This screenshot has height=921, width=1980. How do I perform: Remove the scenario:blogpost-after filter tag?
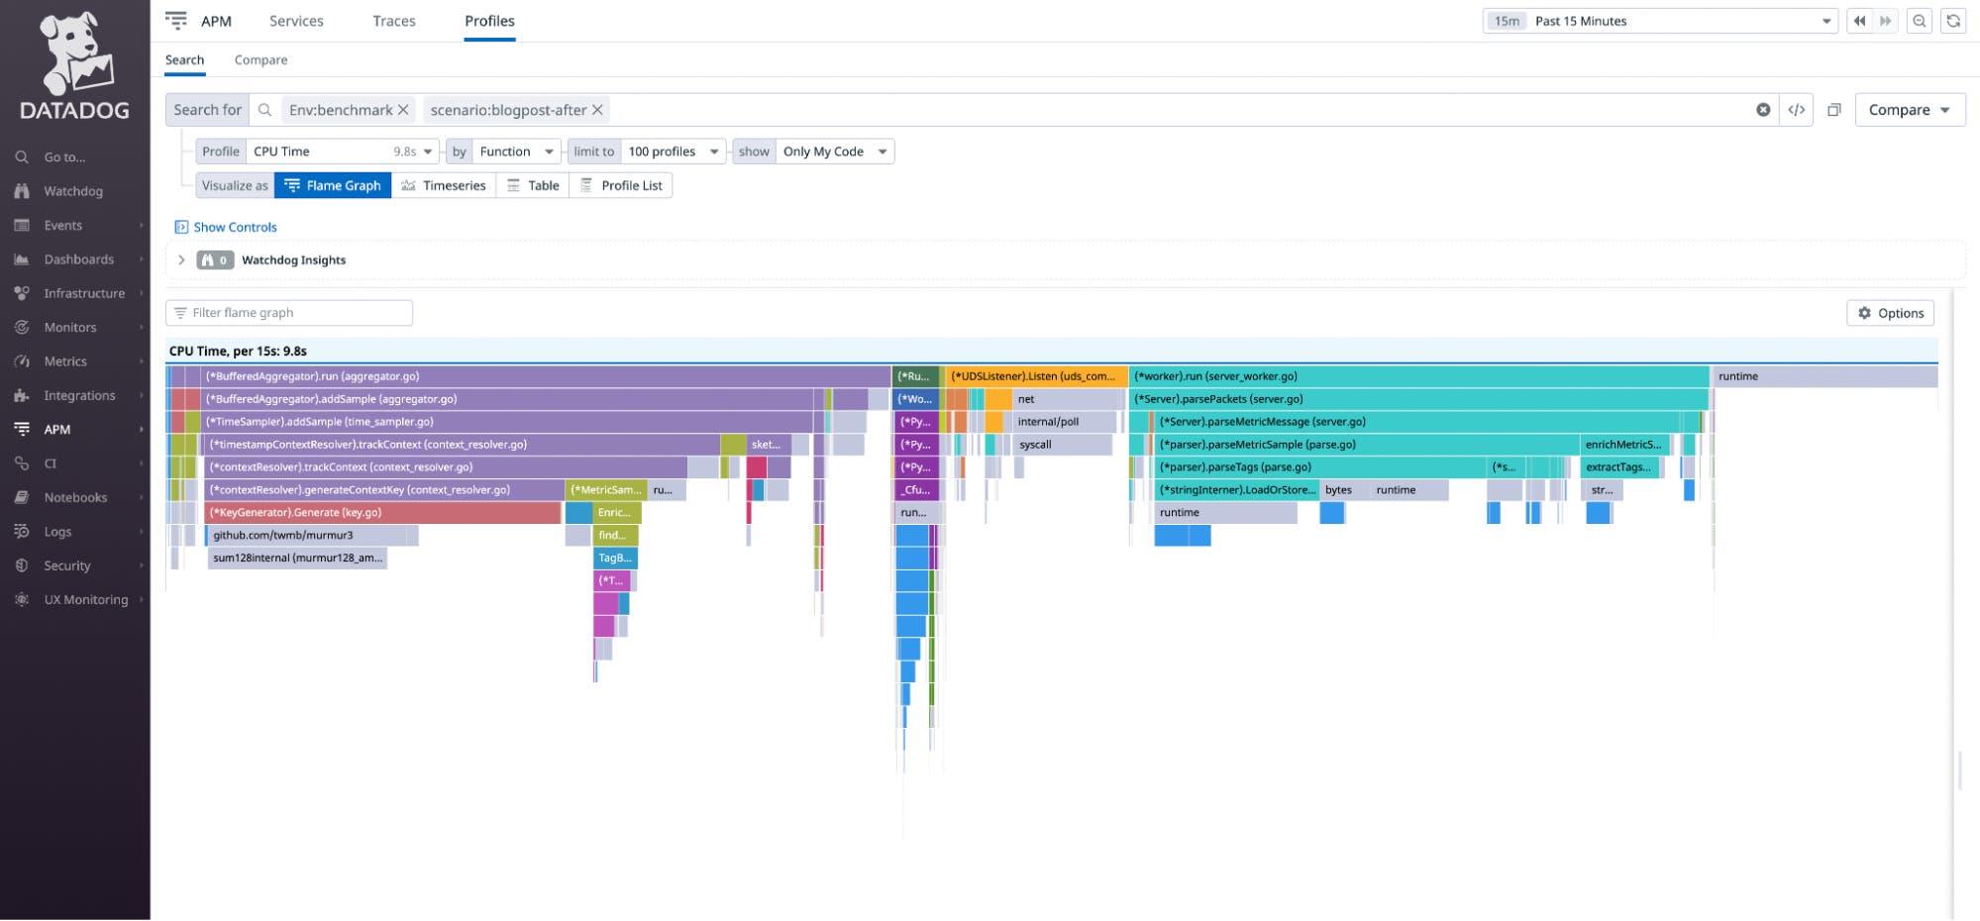coord(596,110)
